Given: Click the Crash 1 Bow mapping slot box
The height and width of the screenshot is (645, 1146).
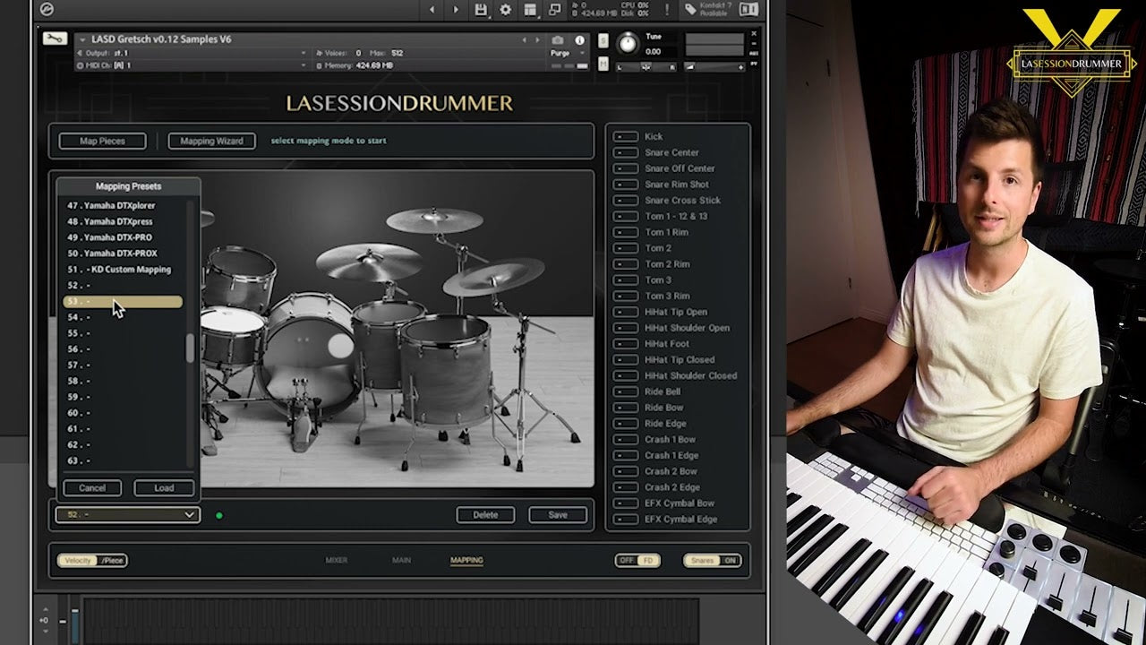Looking at the screenshot, I should (625, 440).
